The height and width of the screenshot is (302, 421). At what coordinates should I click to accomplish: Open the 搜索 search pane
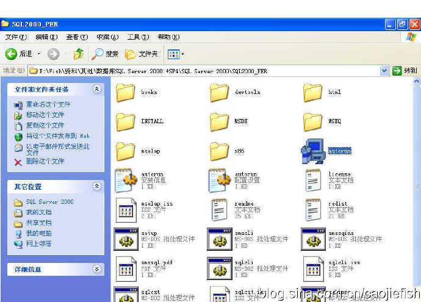tap(105, 54)
